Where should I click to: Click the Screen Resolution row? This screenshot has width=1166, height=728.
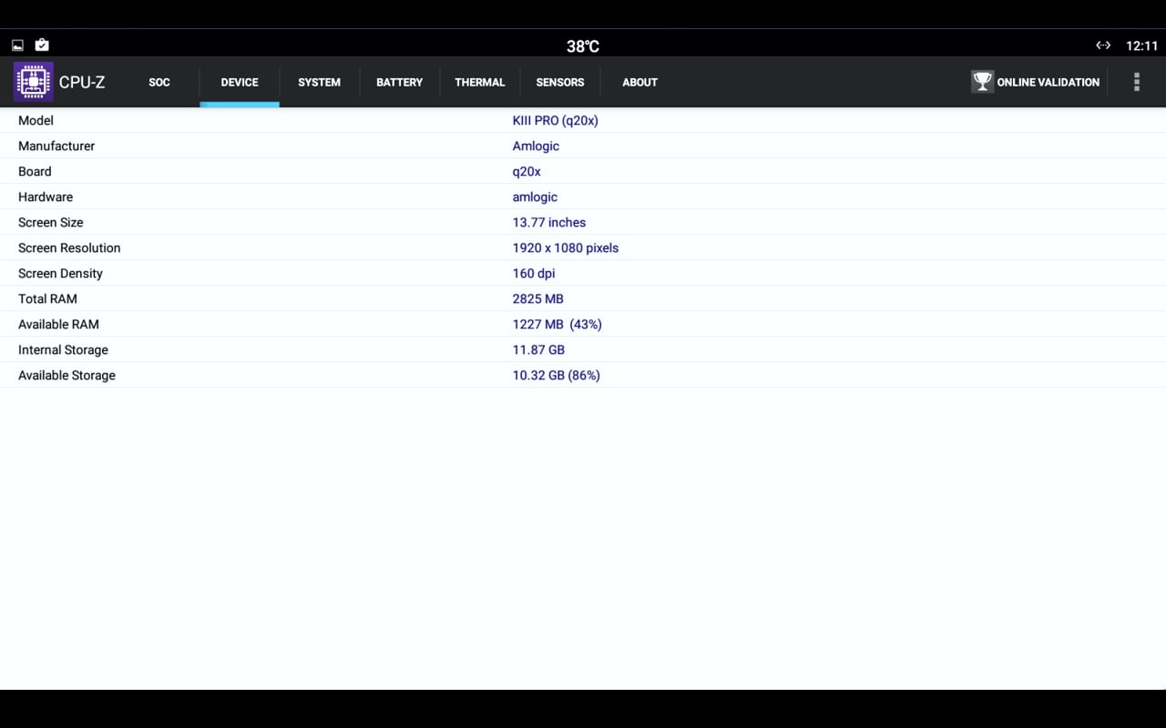566,248
